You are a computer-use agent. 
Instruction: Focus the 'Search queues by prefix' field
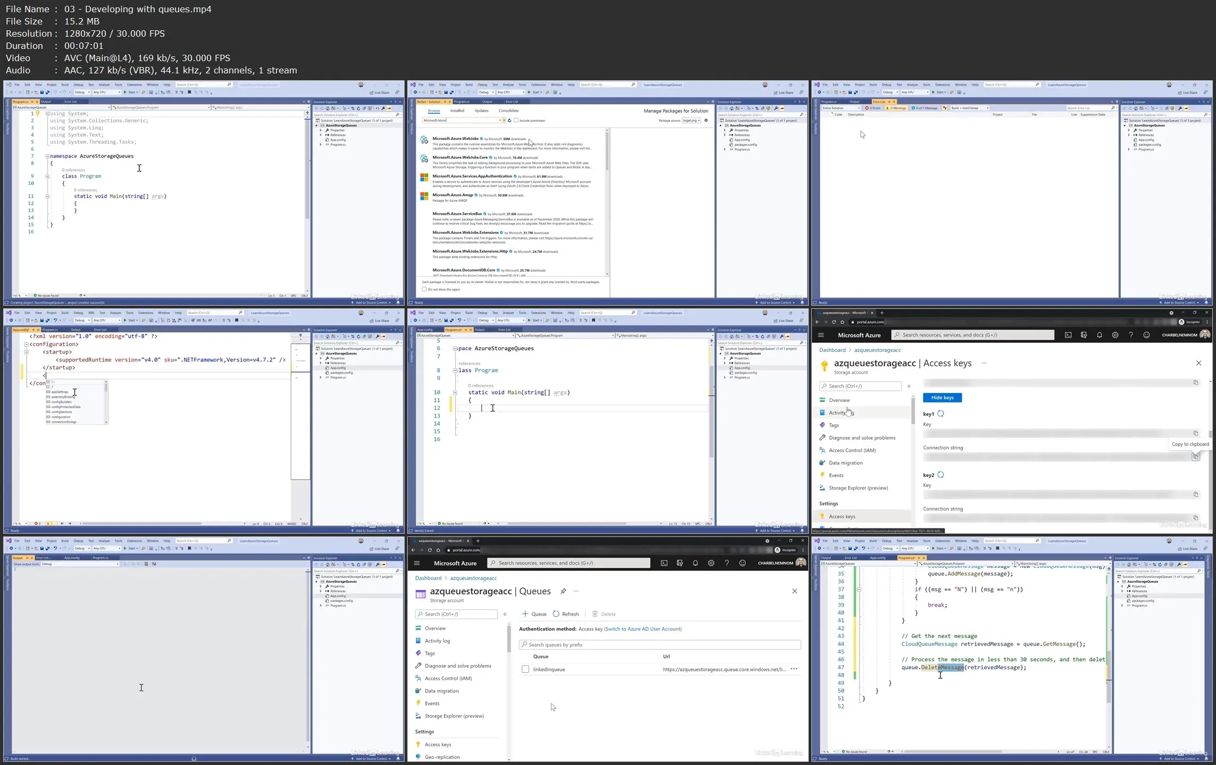point(659,645)
